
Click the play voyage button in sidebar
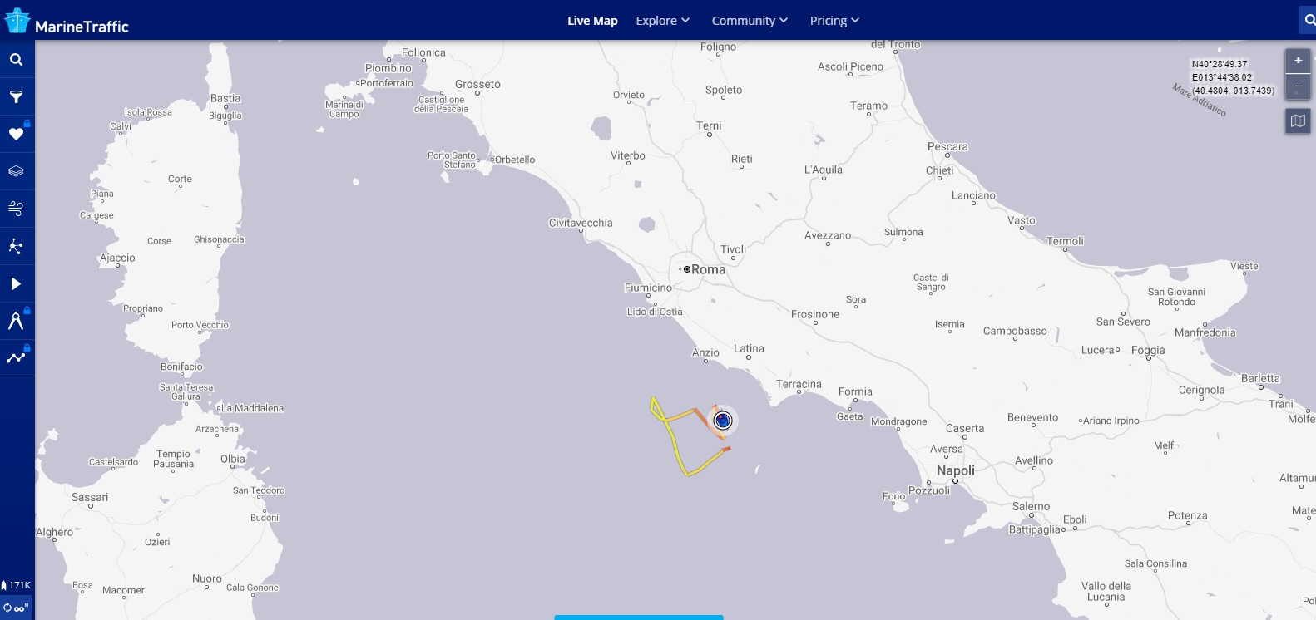(x=16, y=283)
